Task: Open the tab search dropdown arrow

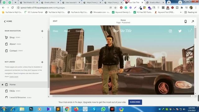Action: [180, 2]
